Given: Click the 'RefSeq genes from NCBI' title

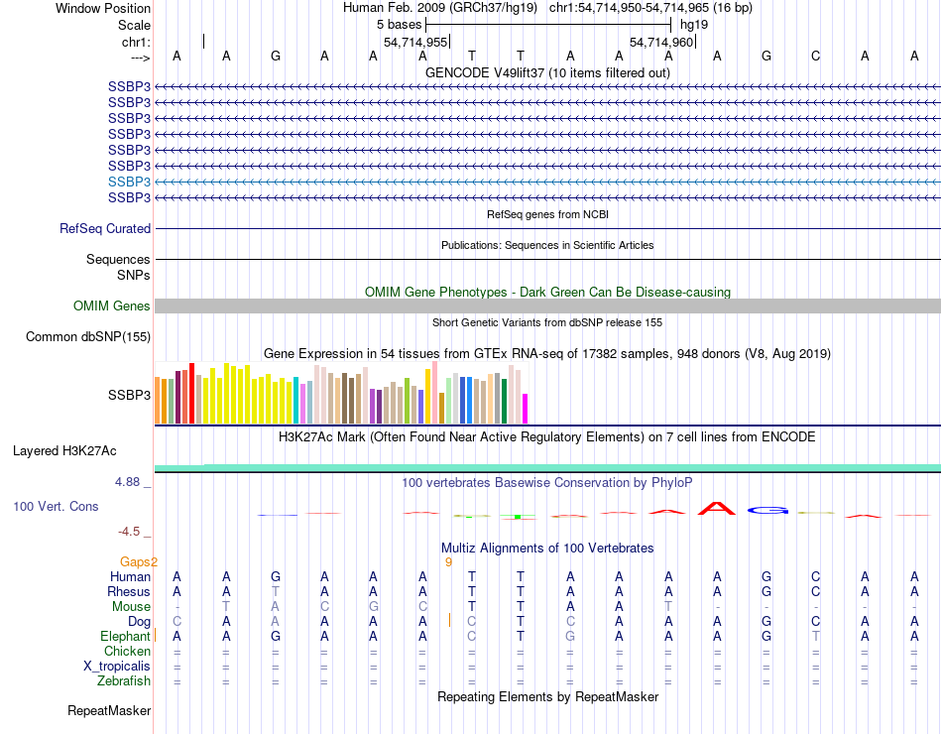Looking at the screenshot, I should (547, 214).
